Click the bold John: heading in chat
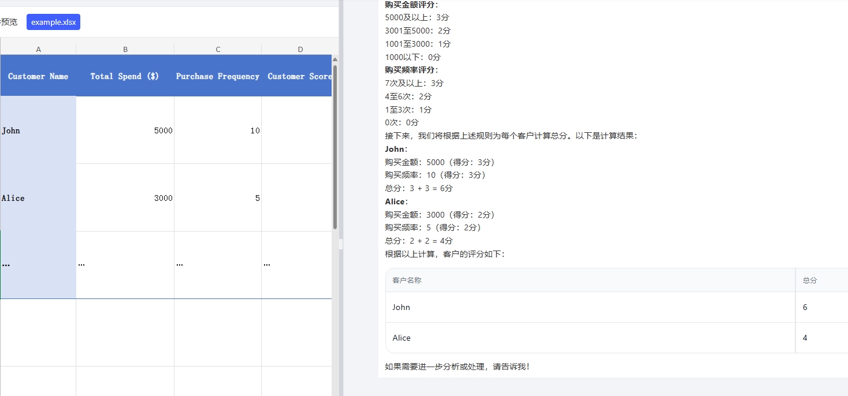Viewport: 848px width, 396px height. click(x=396, y=149)
